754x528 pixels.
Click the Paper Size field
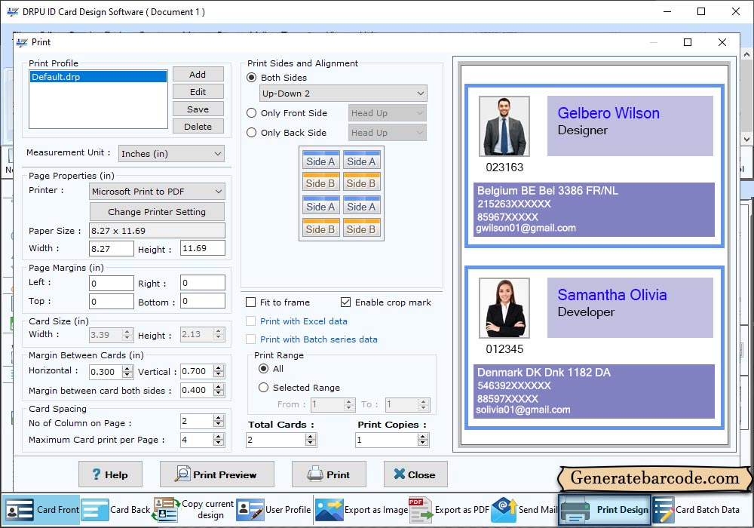coord(157,231)
